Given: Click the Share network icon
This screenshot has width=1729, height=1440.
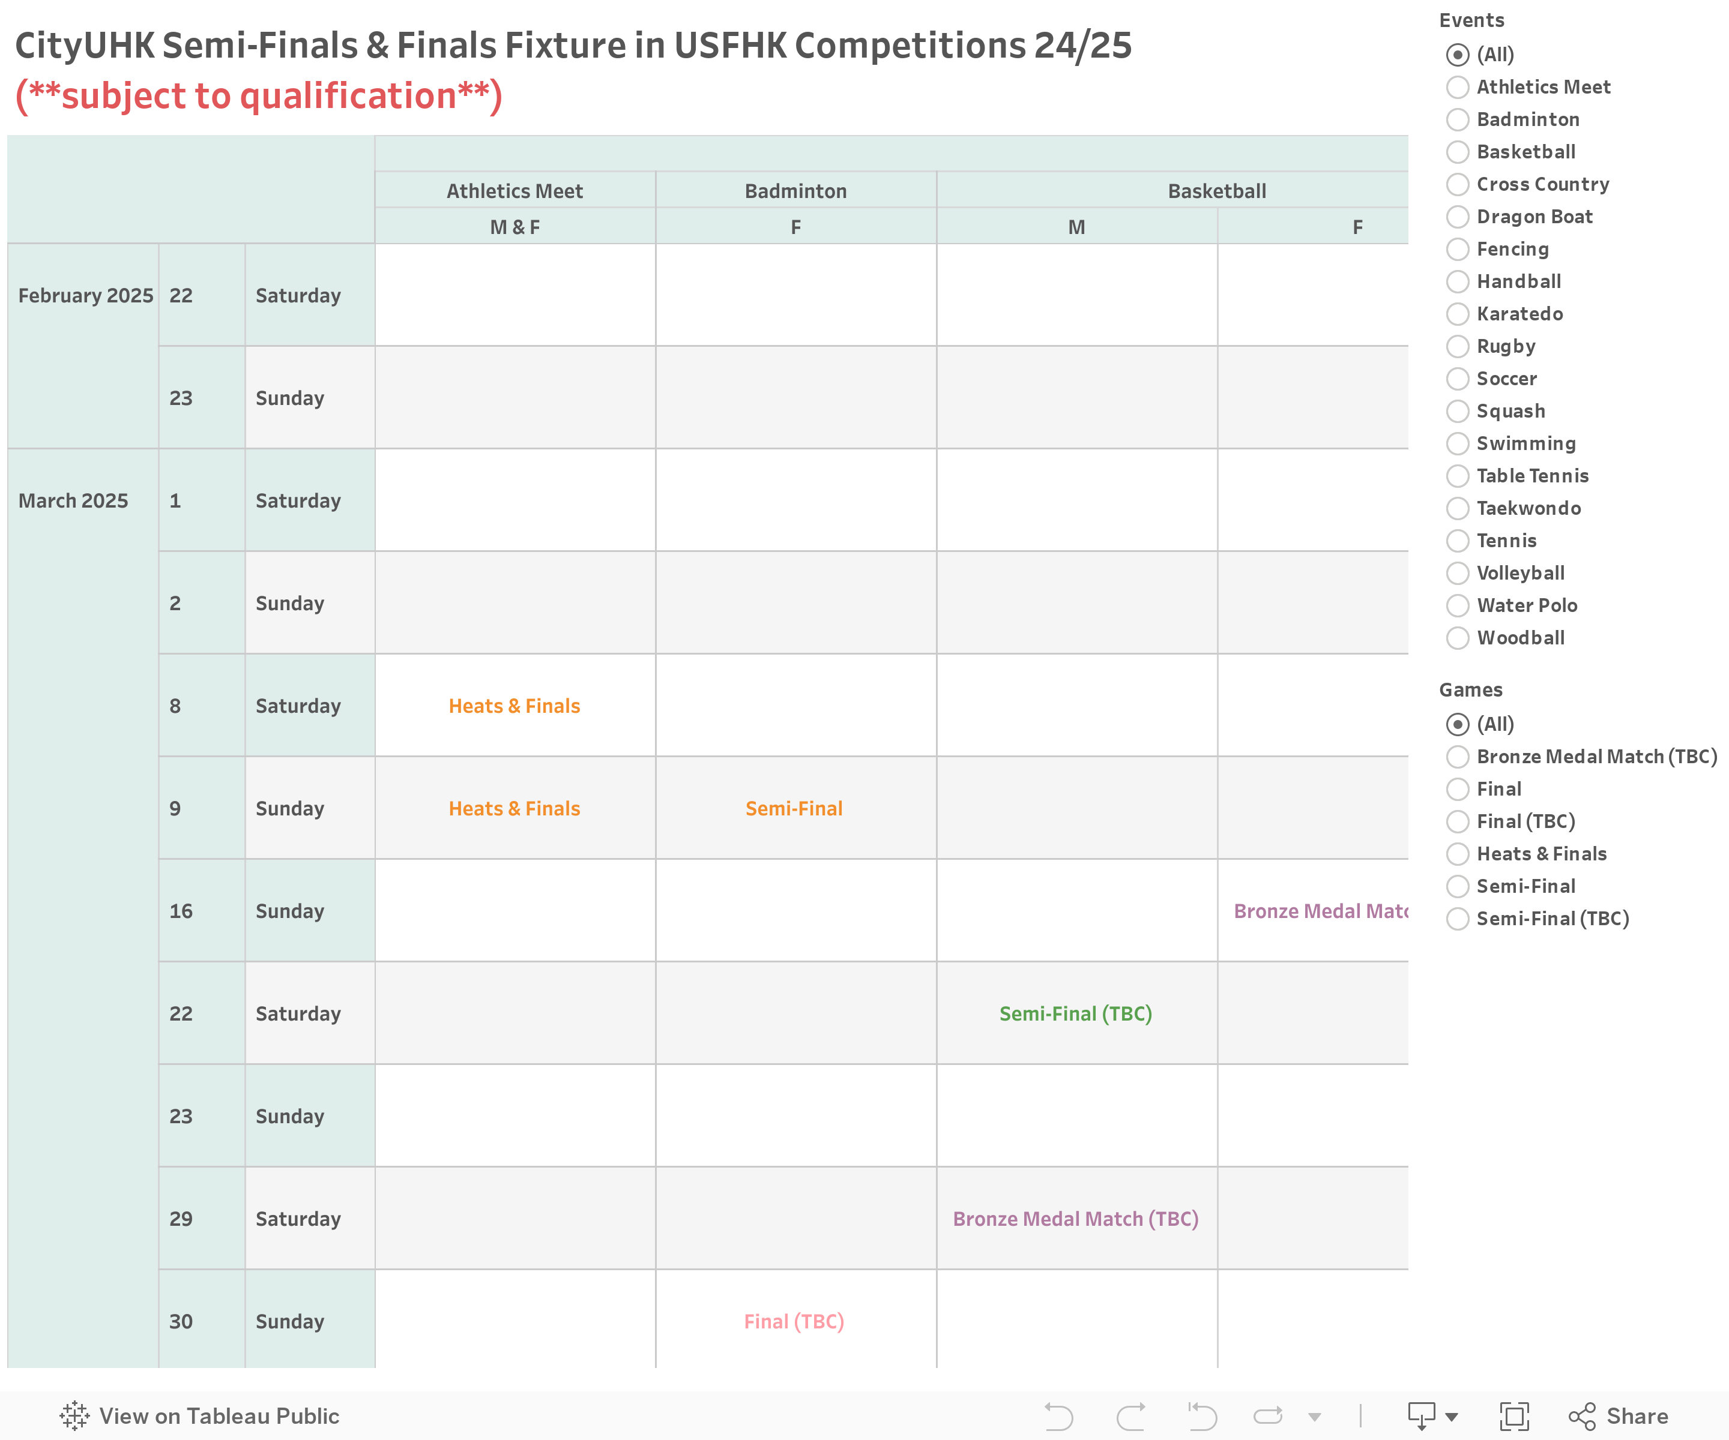Looking at the screenshot, I should click(x=1583, y=1416).
